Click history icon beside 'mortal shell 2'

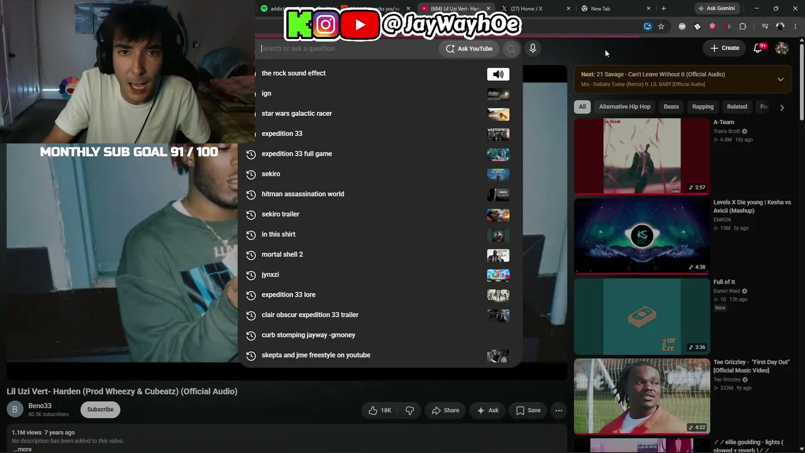click(x=251, y=255)
